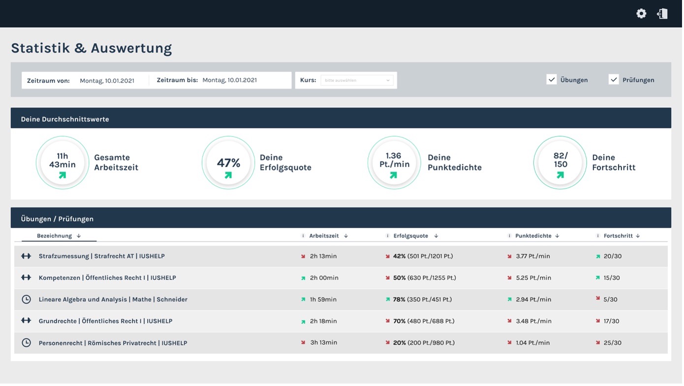Click clock icon of Personenrecht row
This screenshot has width=684, height=386.
(x=26, y=343)
